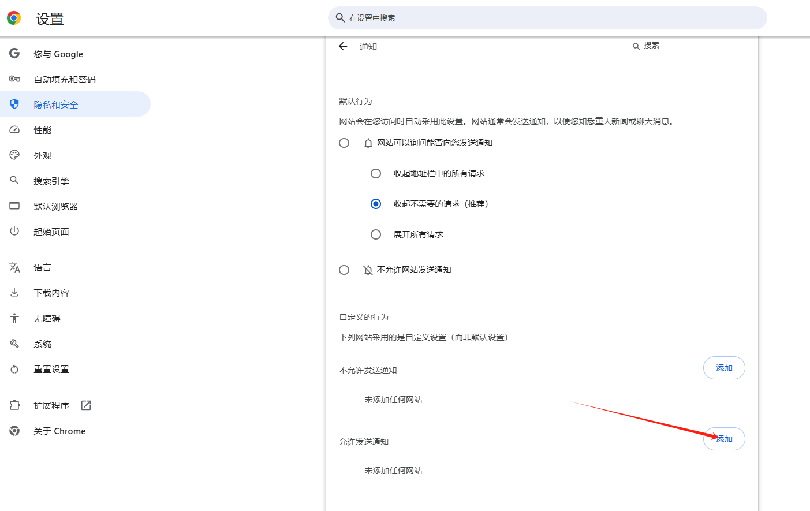Viewport: 810px width, 511px height.
Task: Open 性能 settings section
Action: click(x=75, y=130)
